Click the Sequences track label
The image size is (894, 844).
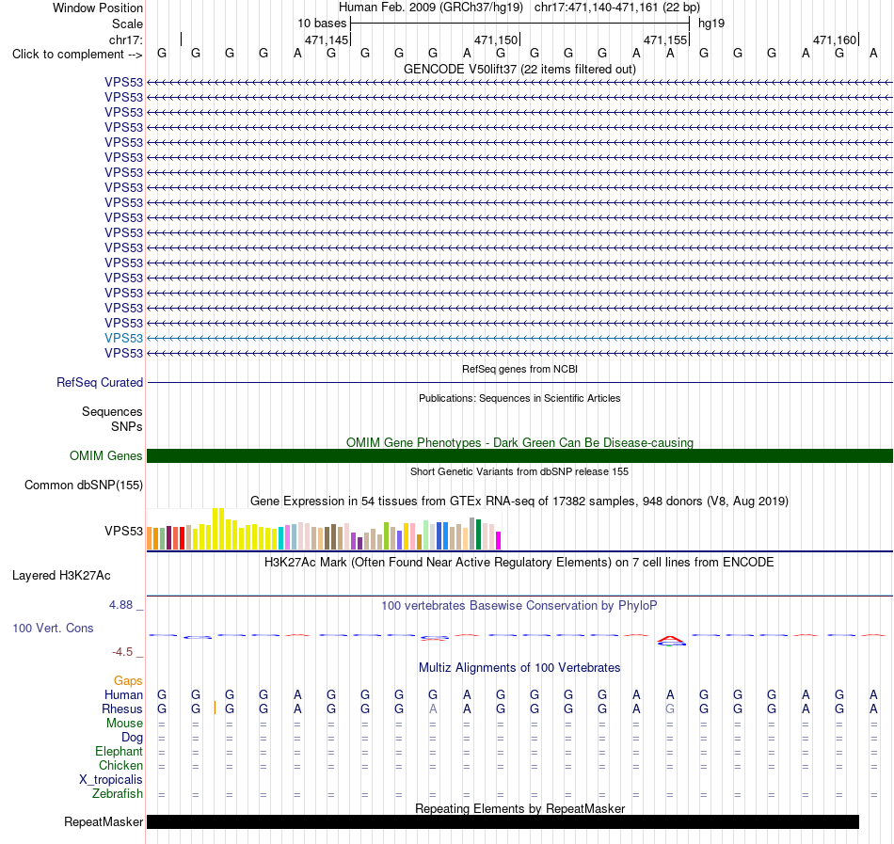pos(112,411)
